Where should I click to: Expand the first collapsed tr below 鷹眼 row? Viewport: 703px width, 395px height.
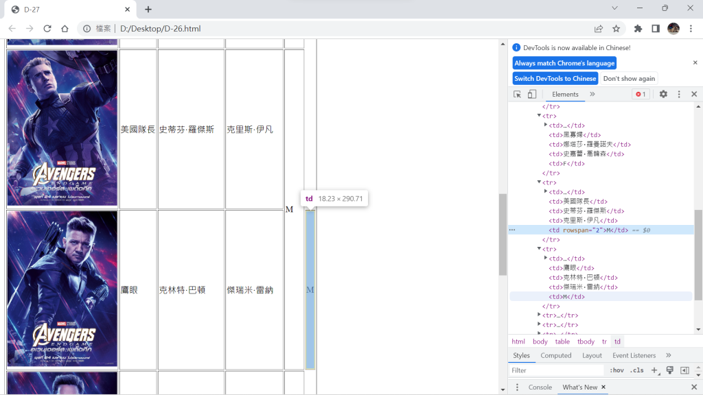click(x=540, y=315)
